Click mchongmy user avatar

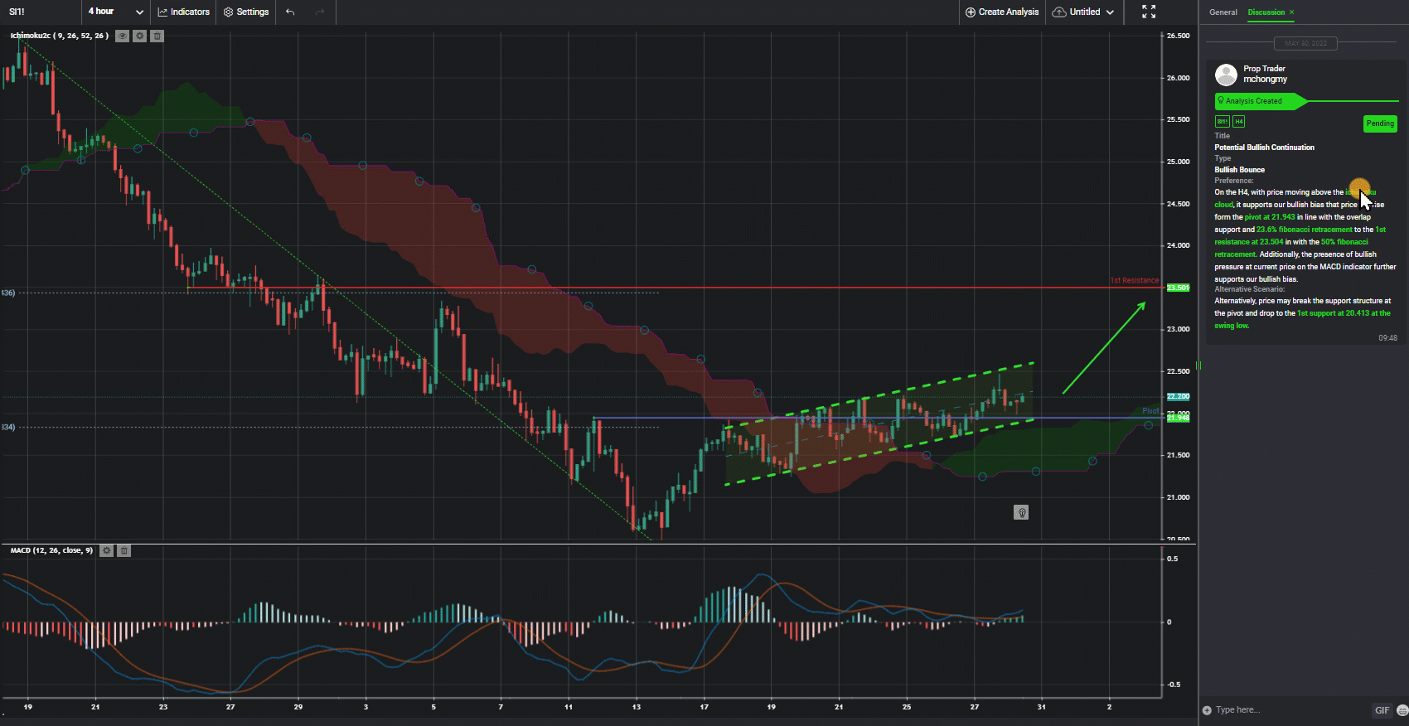pyautogui.click(x=1226, y=75)
